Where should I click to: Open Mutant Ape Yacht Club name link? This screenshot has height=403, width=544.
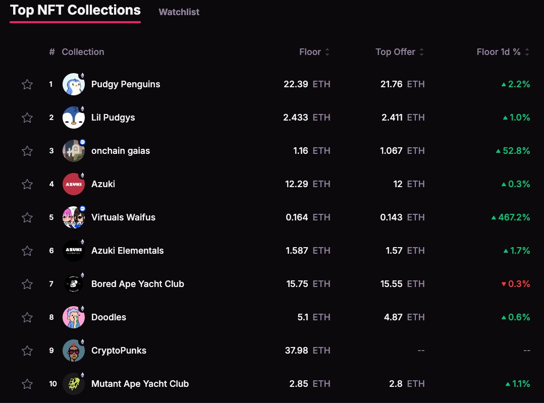point(140,384)
